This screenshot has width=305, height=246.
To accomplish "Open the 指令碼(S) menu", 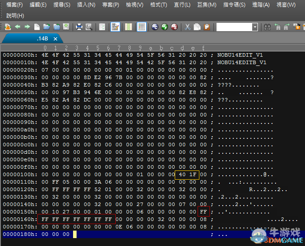I will 234,5.
